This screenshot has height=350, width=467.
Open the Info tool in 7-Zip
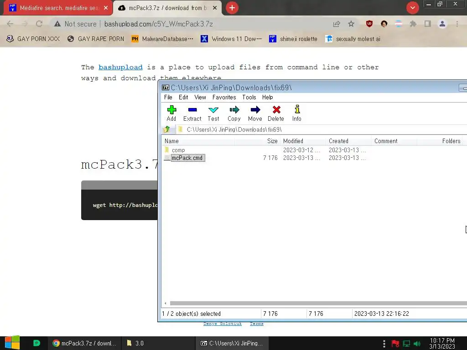[x=296, y=113]
